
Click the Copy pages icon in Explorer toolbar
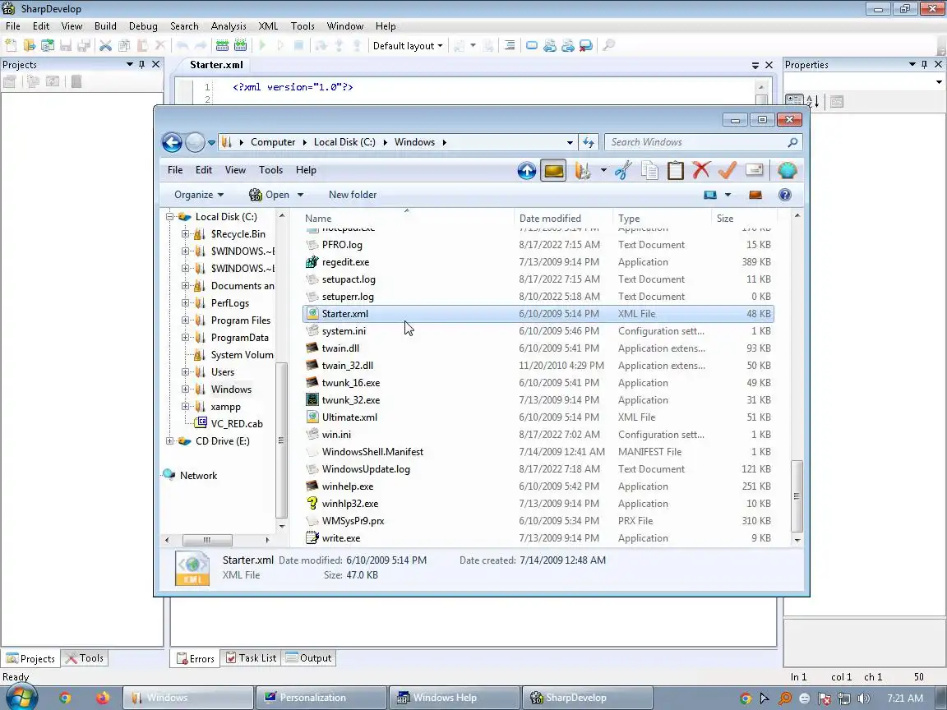pyautogui.click(x=650, y=171)
